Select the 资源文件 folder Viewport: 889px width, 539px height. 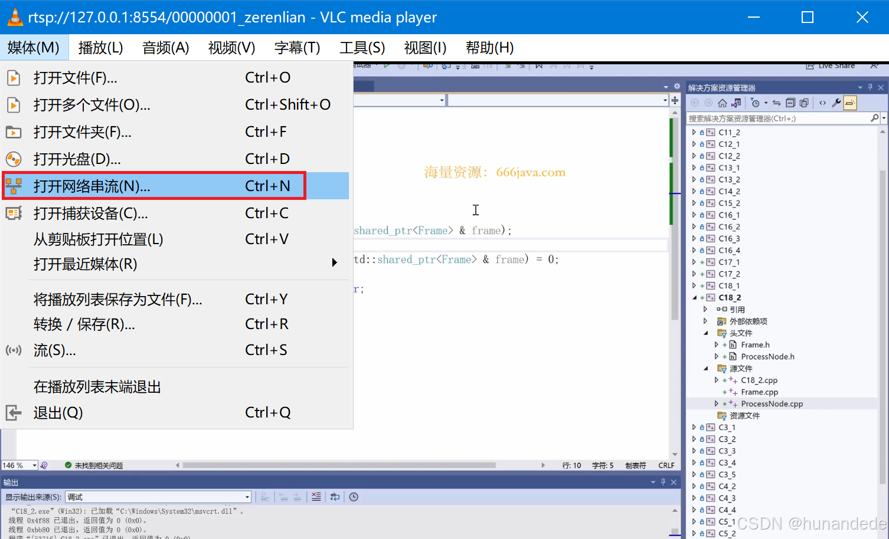click(x=744, y=416)
